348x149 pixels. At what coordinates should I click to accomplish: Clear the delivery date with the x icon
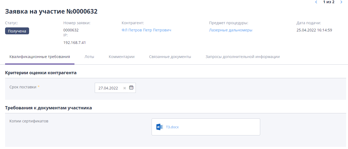pos(125,88)
